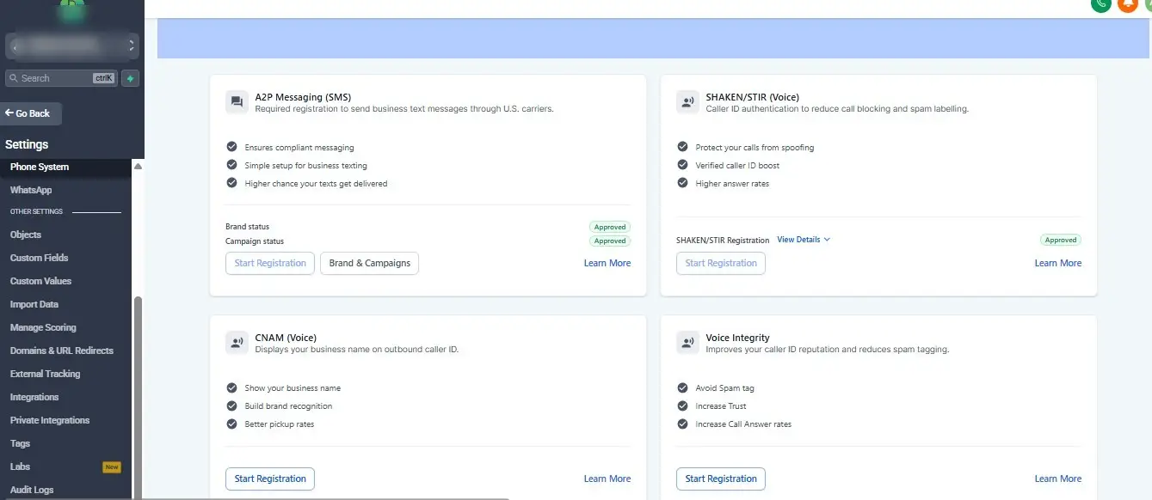Click the SHAKEN/STIR Approved badge
This screenshot has width=1152, height=500.
pos(1061,240)
